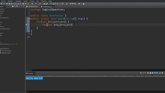Launch Debug with the bug icon

pos(28,4)
